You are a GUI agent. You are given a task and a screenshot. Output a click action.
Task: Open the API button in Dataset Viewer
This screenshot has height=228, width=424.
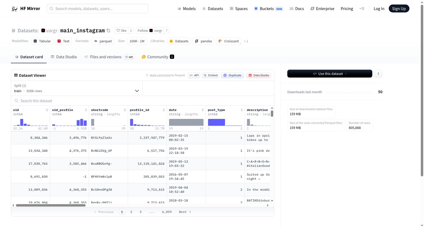pyautogui.click(x=194, y=75)
